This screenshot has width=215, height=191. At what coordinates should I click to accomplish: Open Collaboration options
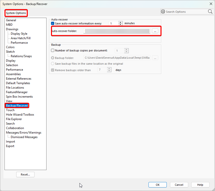point(15,128)
